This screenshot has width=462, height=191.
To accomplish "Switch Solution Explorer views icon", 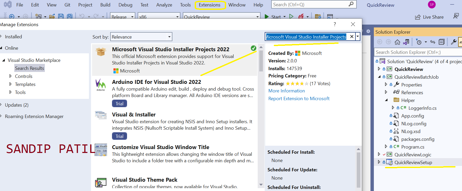I will (406, 42).
